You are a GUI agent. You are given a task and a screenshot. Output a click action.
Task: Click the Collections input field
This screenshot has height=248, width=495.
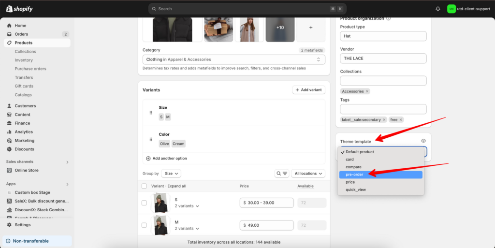coord(383,81)
